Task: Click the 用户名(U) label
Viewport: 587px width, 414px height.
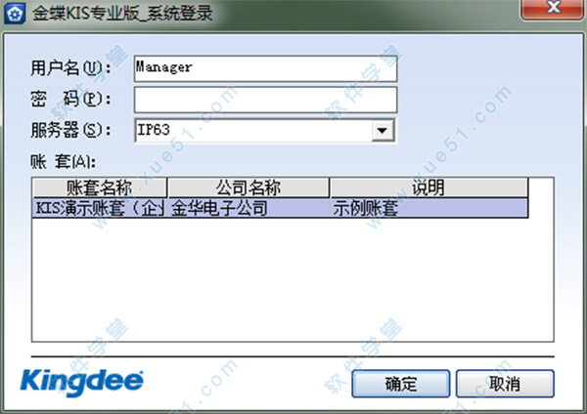Action: (x=70, y=68)
